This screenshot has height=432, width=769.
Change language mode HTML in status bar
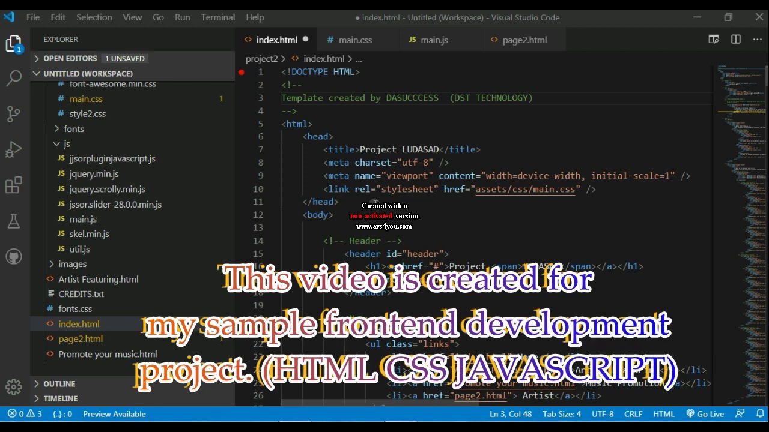coord(664,414)
